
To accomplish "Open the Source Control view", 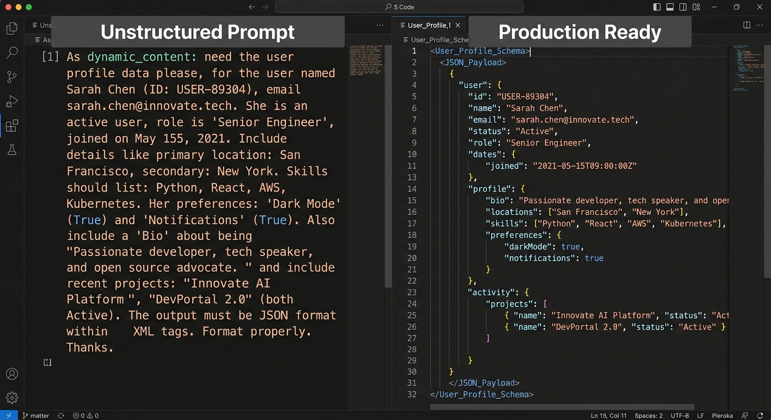I will coord(11,77).
